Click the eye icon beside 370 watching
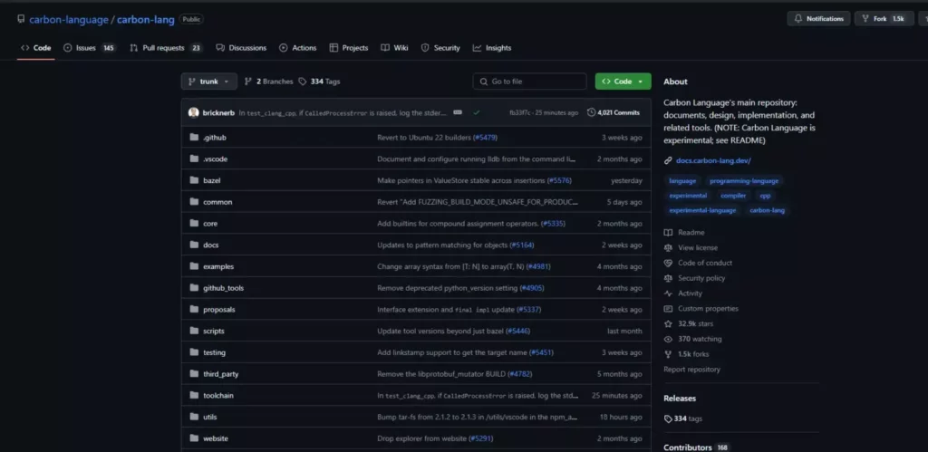 tap(668, 339)
